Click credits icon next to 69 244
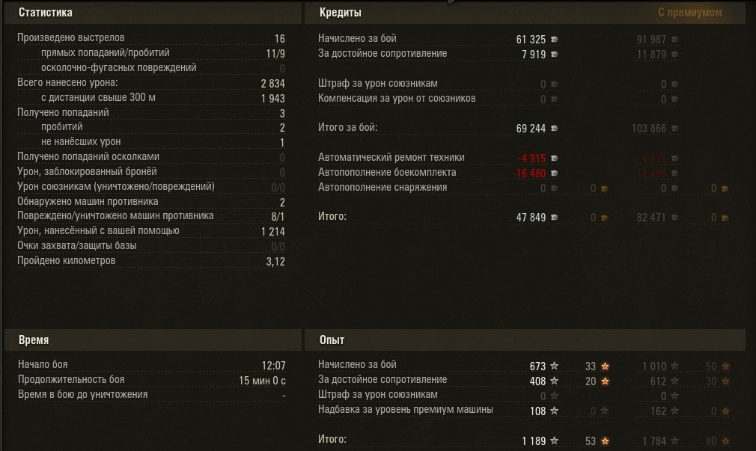This screenshot has width=756, height=451. (x=555, y=129)
